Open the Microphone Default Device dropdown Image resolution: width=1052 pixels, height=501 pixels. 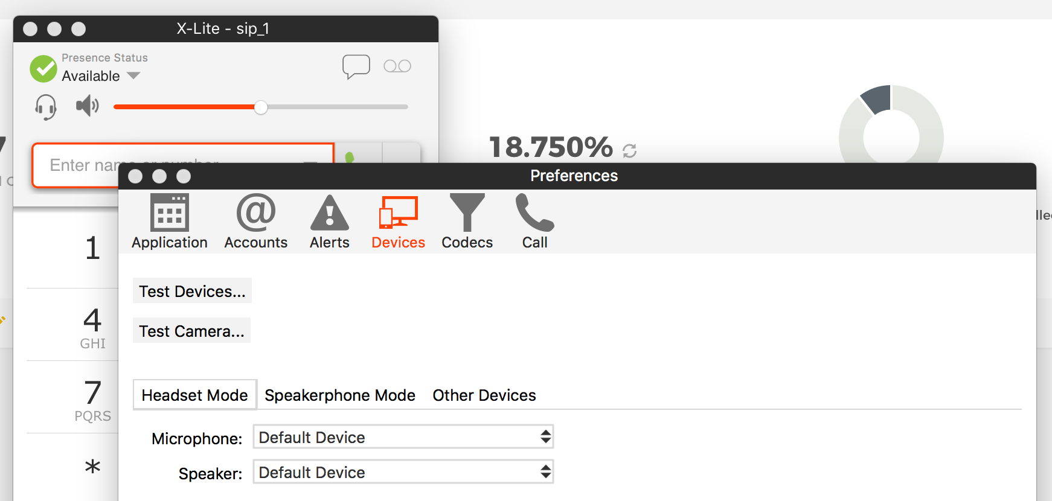coord(403,437)
